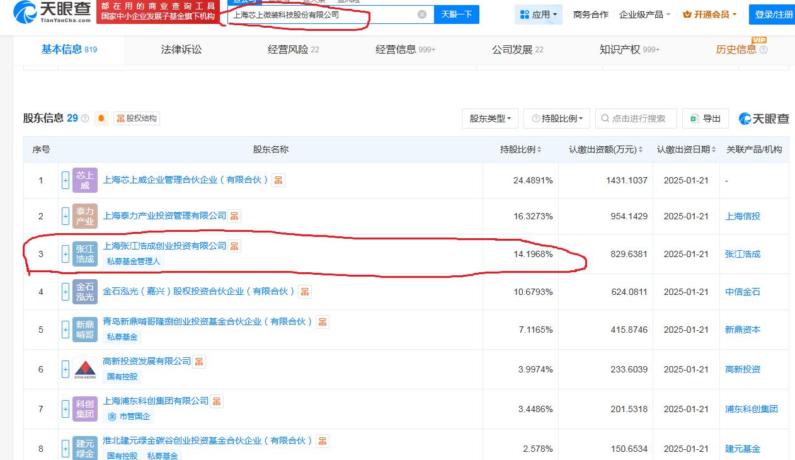Open equity chart icon beside 上海泰力产业投资管理有限公司

click(234, 216)
